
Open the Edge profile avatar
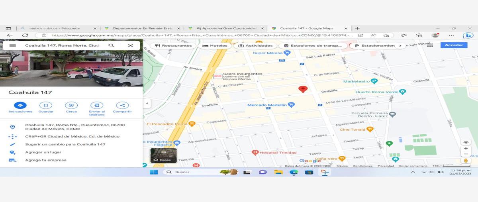[x=435, y=35]
